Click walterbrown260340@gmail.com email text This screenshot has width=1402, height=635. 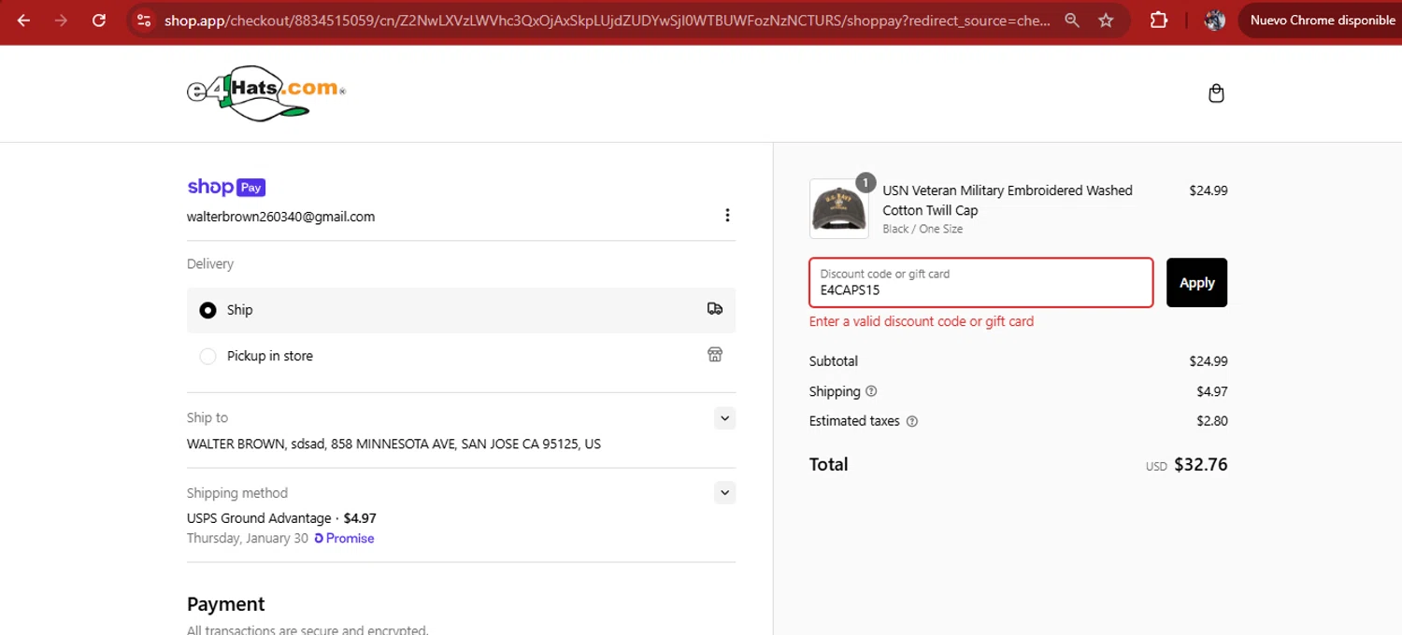[x=280, y=217]
